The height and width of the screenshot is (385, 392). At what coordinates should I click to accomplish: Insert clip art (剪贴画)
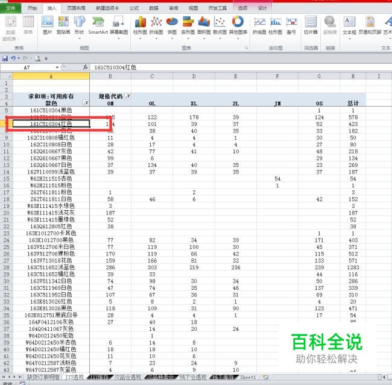coord(63,25)
